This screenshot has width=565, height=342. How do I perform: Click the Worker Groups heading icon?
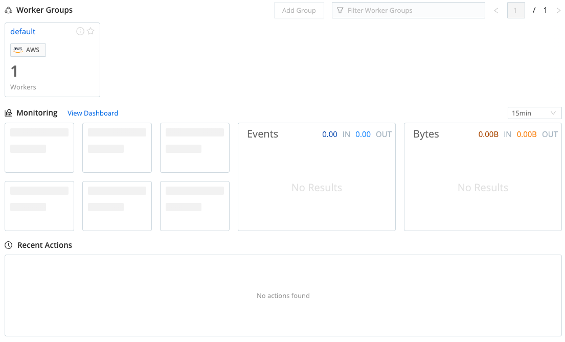[8, 10]
